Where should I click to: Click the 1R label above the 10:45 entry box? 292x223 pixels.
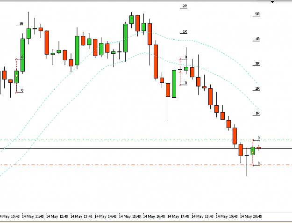[x=21, y=24]
